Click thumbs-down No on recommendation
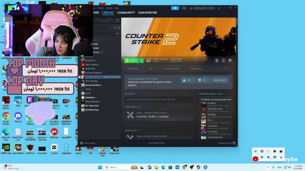The width and height of the screenshot is (305, 171). click(x=203, y=80)
